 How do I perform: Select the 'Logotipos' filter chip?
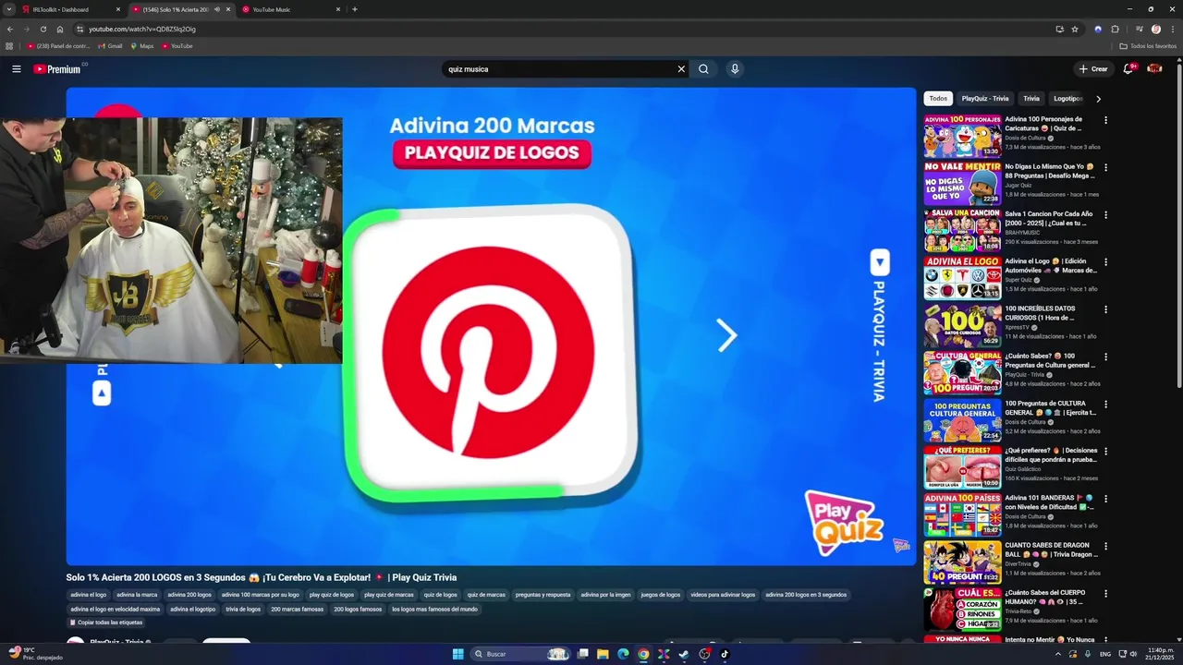pyautogui.click(x=1067, y=99)
